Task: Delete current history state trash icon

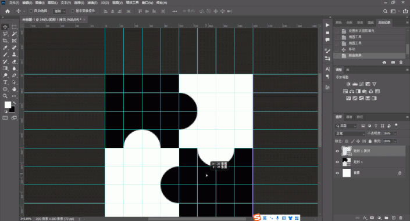Action: tap(401, 63)
